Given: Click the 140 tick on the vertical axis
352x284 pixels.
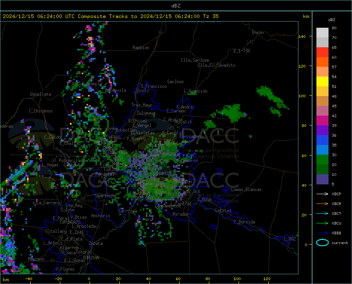Looking at the screenshot, I should 302,36.
